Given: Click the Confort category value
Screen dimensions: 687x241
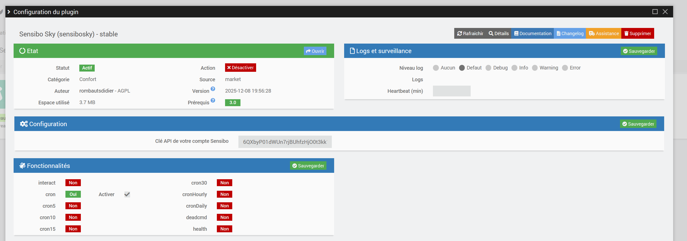Looking at the screenshot, I should coord(88,79).
